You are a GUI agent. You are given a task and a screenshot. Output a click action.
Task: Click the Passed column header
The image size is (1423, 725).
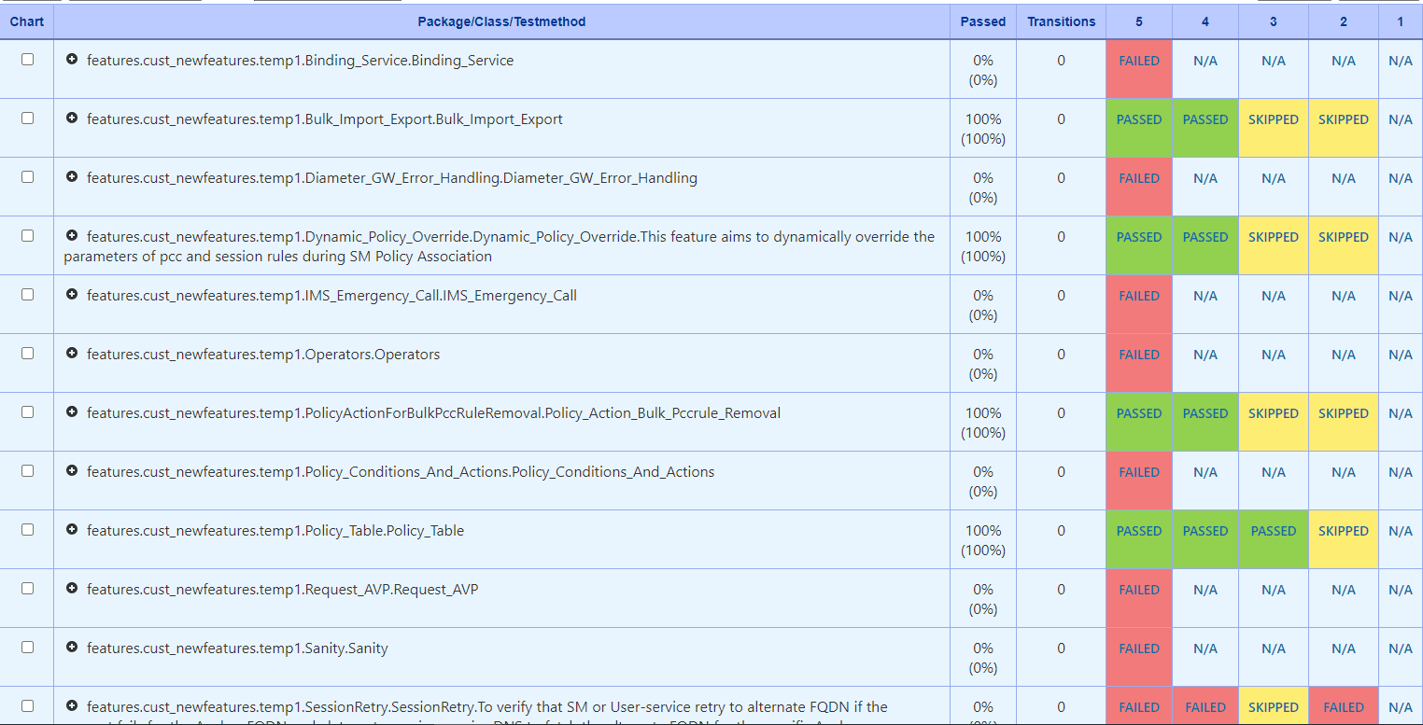(x=982, y=21)
